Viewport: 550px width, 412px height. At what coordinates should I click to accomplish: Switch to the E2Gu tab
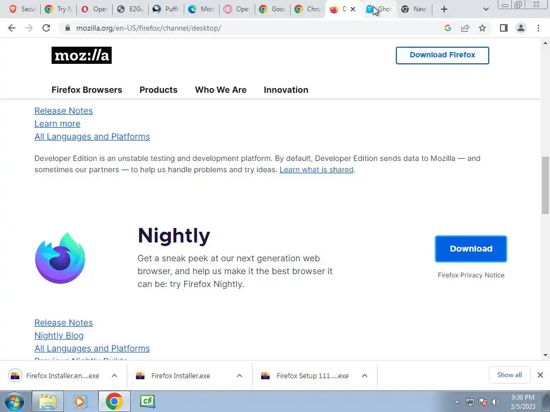[x=130, y=9]
